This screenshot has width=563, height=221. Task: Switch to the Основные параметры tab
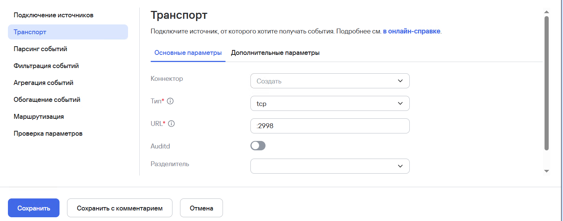point(188,53)
